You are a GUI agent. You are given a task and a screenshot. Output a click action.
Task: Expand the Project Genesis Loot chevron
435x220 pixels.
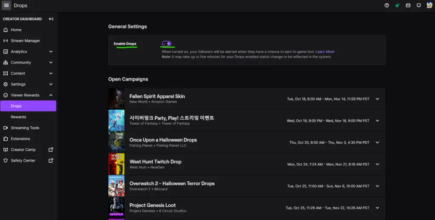[x=377, y=208]
